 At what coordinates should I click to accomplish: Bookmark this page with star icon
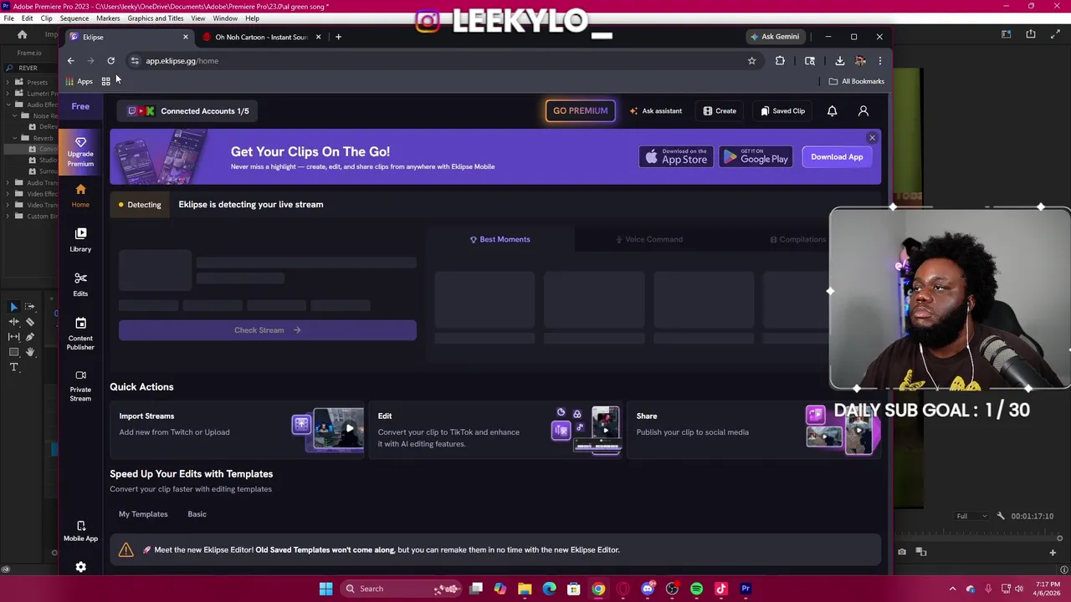[x=751, y=60]
